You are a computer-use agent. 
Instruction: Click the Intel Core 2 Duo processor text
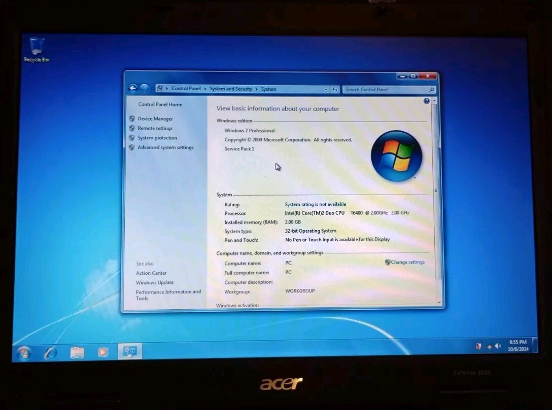pyautogui.click(x=347, y=213)
